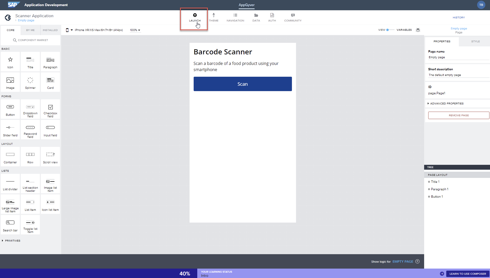Click the AppGyver logo icon
Screen dimensions: 490x278
[x=8, y=18]
